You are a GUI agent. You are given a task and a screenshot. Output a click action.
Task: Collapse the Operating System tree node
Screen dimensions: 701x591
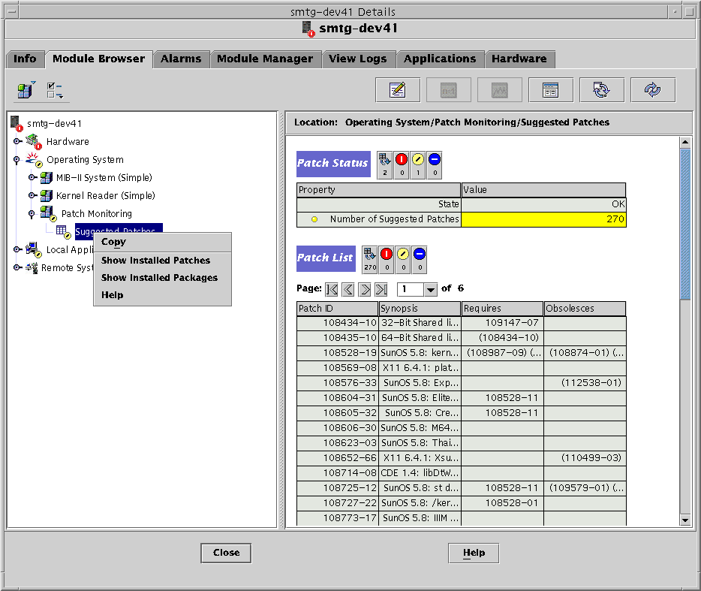tap(17, 160)
